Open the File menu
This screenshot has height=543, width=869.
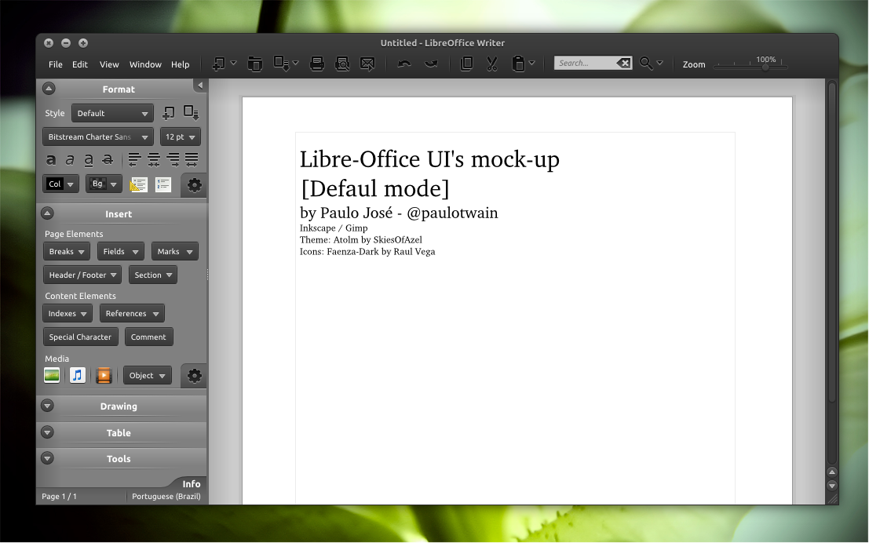[x=56, y=64]
